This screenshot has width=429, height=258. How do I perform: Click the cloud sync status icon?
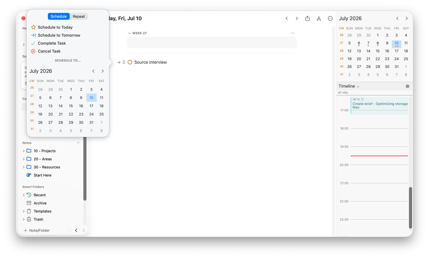69,230
